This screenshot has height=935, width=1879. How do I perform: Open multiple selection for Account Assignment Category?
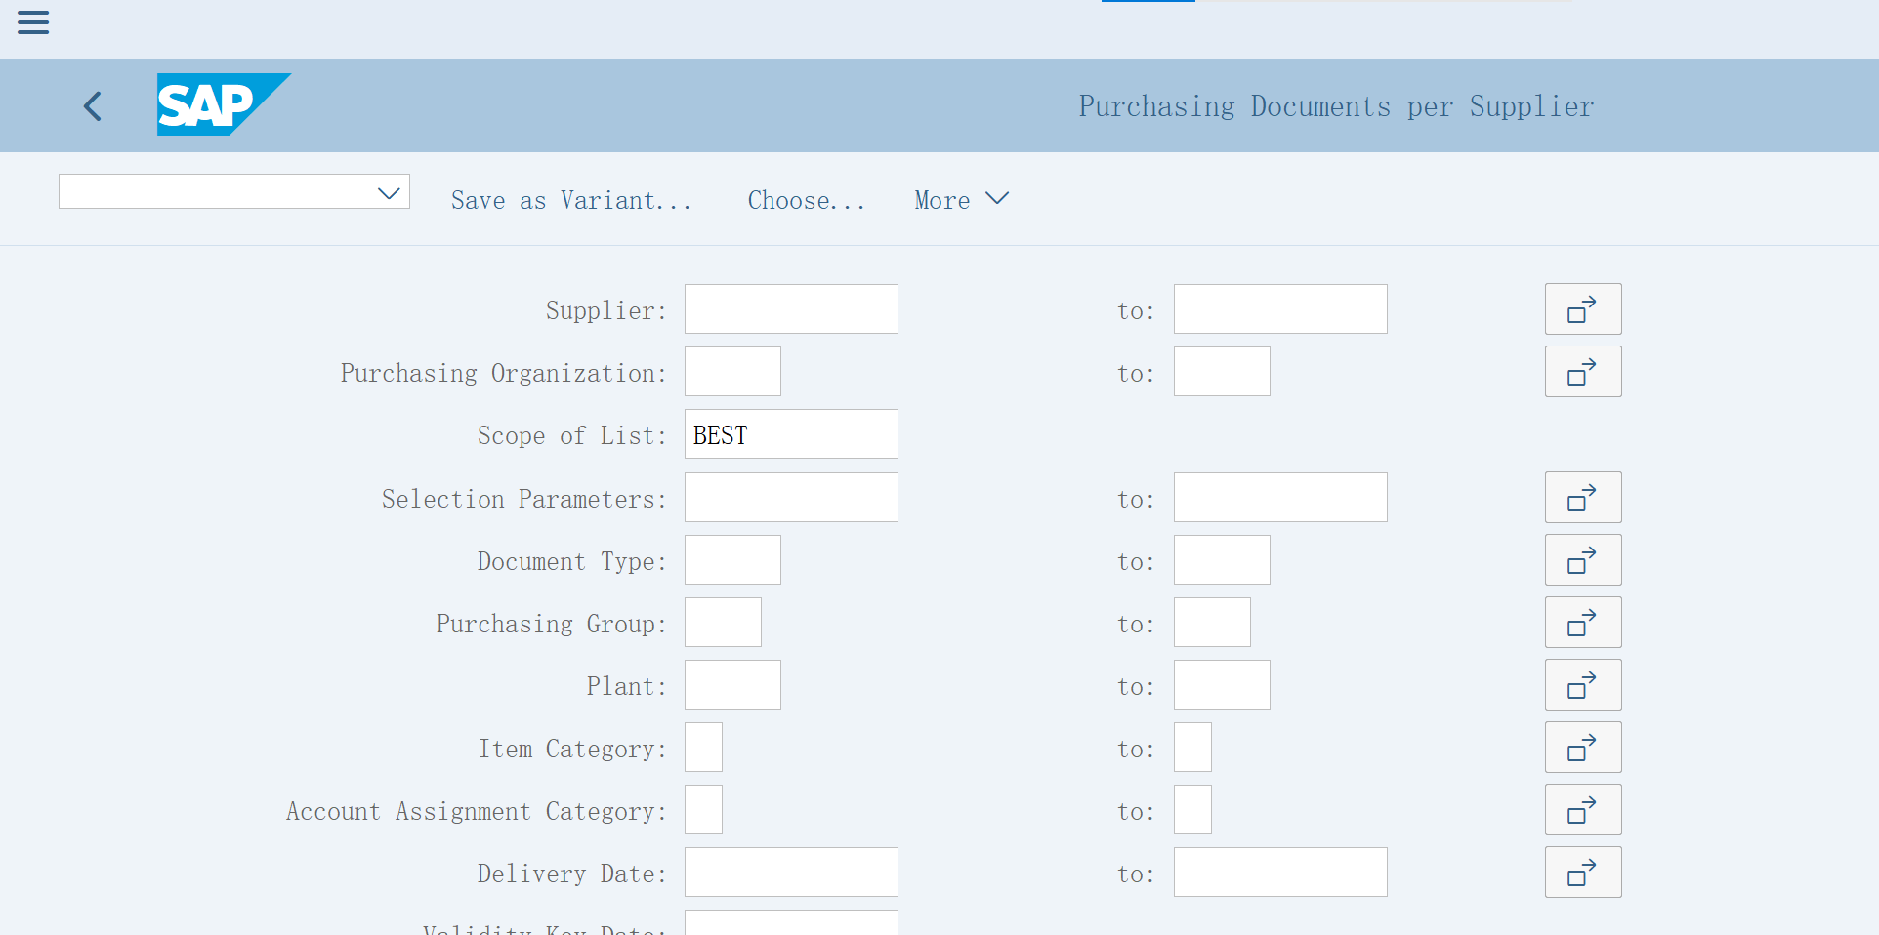(x=1582, y=810)
